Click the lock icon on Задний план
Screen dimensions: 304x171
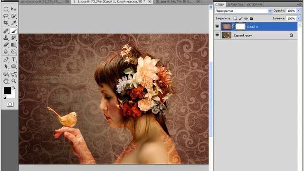tap(291, 35)
